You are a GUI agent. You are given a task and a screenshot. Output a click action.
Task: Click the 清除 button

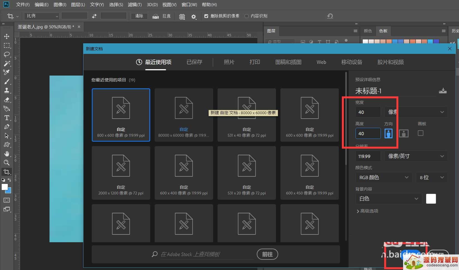click(x=139, y=16)
